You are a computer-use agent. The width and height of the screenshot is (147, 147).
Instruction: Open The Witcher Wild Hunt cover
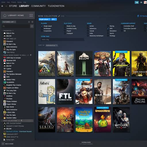121,120
